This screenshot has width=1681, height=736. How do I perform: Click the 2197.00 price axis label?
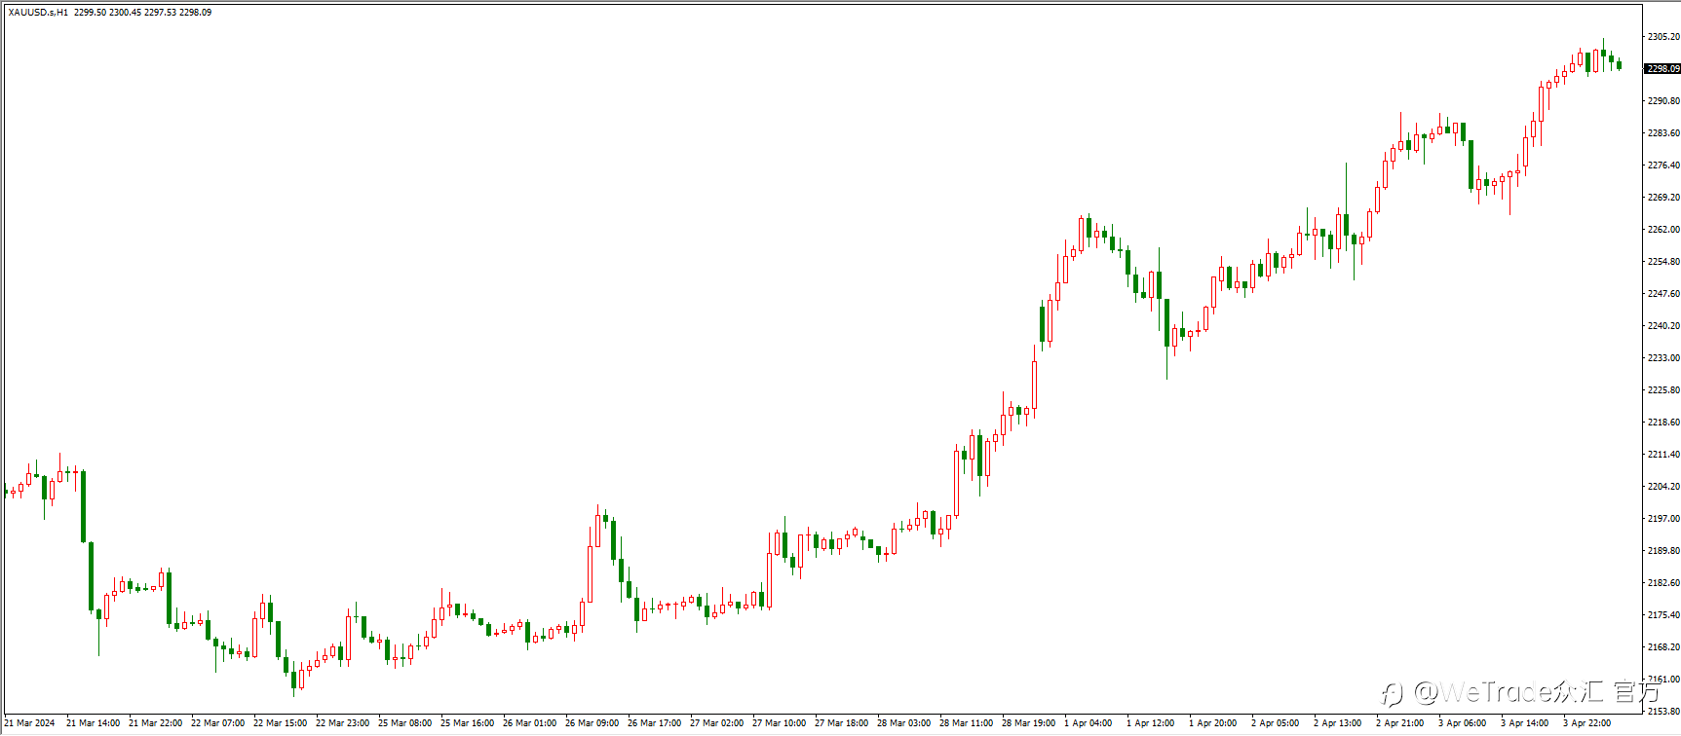coord(1663,519)
